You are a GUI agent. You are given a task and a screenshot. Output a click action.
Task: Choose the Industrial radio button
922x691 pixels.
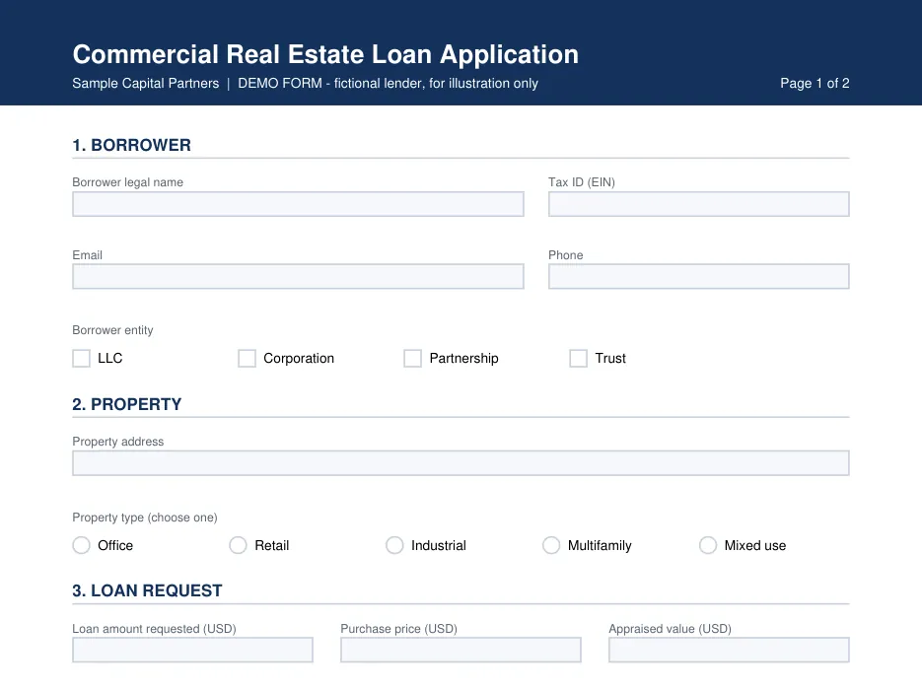click(394, 545)
